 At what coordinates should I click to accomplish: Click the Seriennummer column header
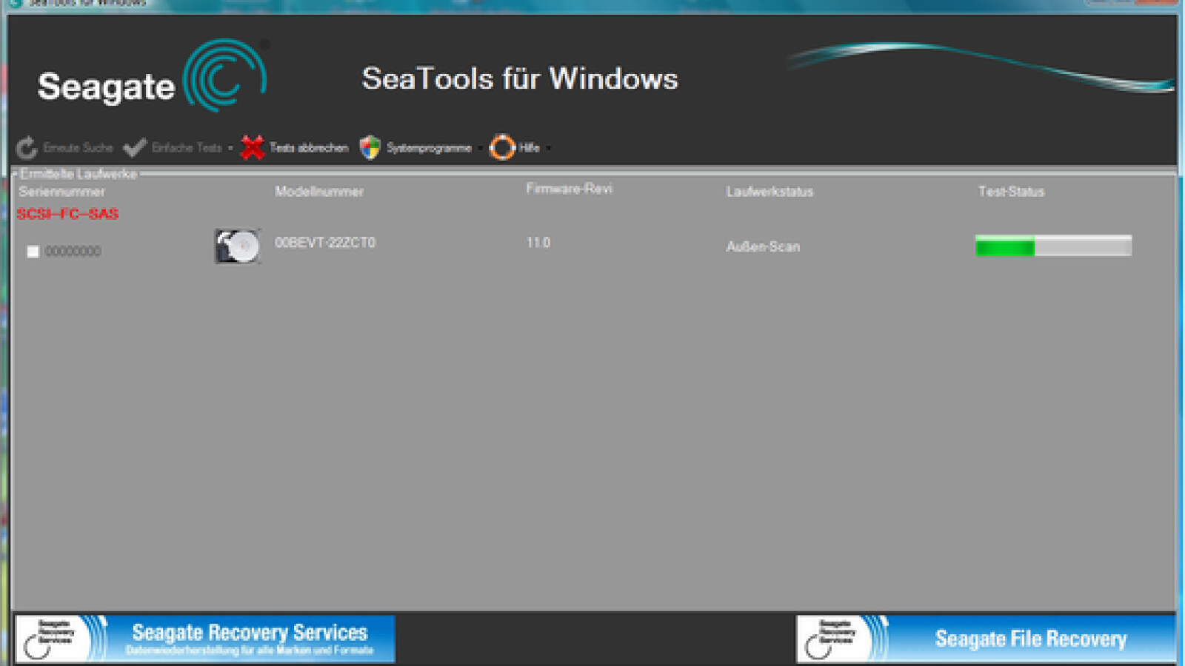[x=62, y=192]
